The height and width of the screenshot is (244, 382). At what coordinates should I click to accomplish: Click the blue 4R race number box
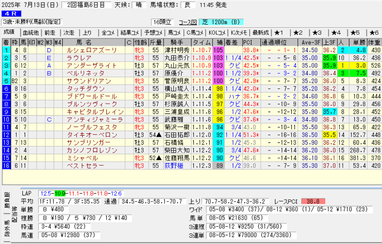pyautogui.click(x=11, y=14)
